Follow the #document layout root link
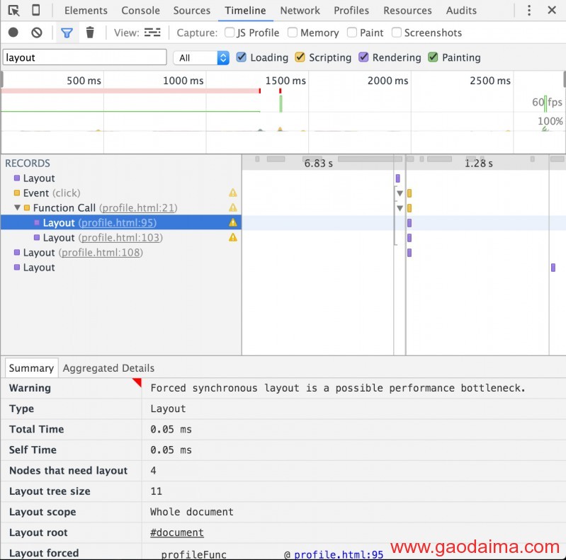The image size is (566, 560). [177, 532]
